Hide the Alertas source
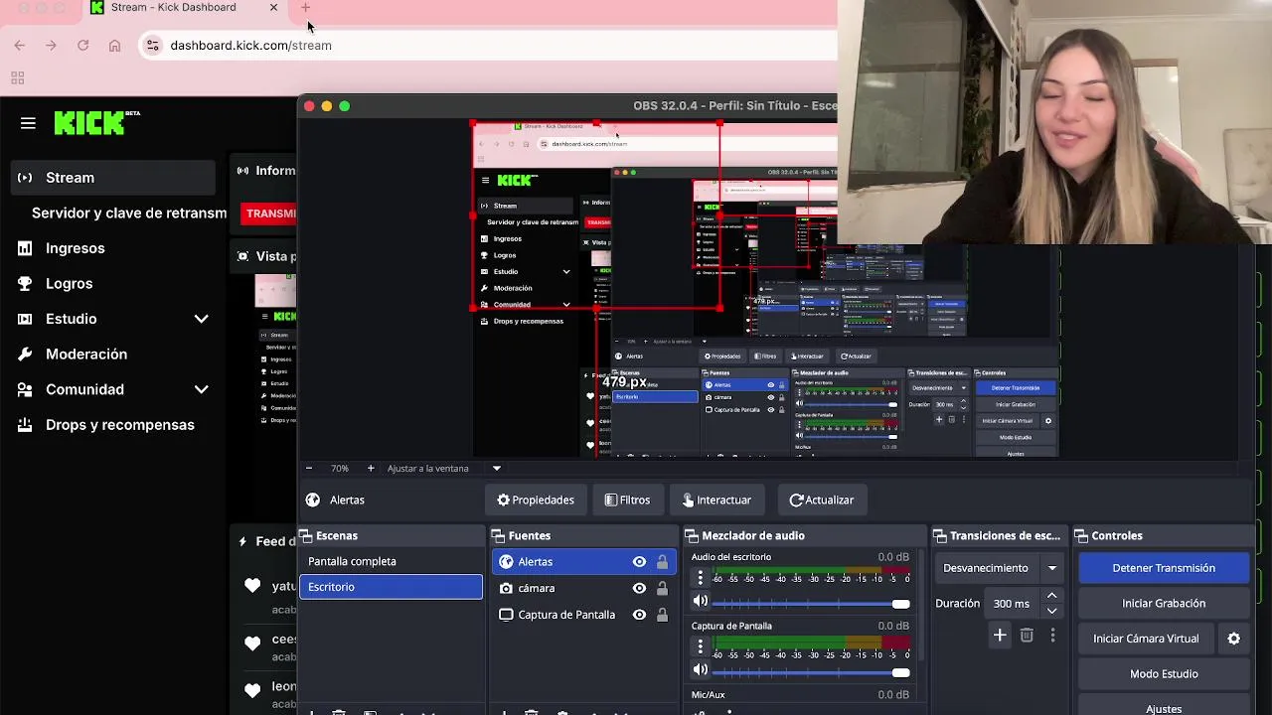 pyautogui.click(x=639, y=562)
